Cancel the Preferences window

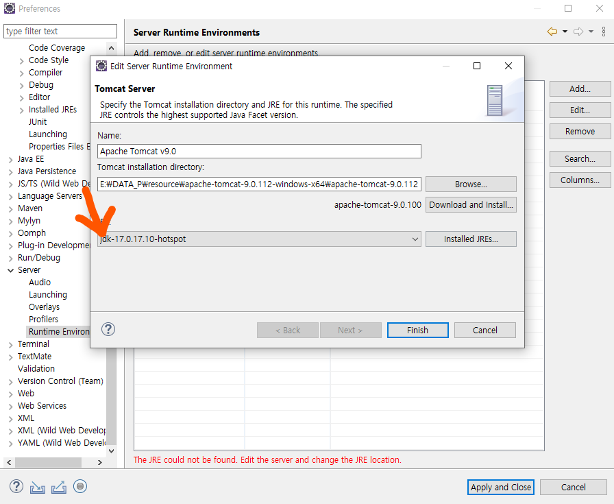574,487
